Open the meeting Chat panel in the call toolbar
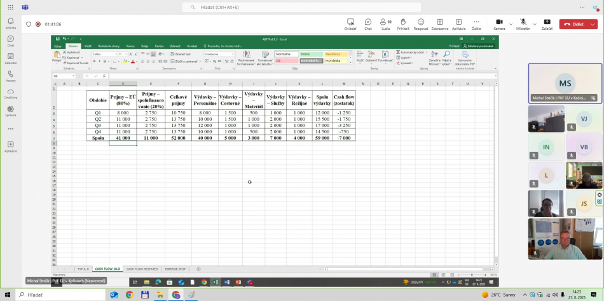604x301 pixels. tap(368, 23)
